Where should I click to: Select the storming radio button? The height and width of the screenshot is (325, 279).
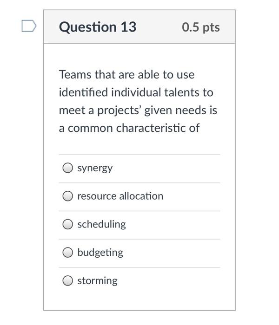[x=68, y=281]
